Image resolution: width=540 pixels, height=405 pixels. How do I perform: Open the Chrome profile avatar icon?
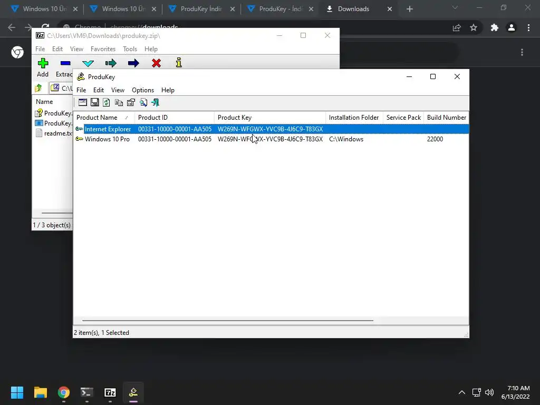click(x=512, y=27)
